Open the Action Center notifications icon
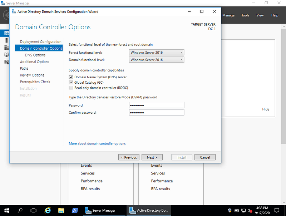Image resolution: width=286 pixels, height=216 pixels. [x=277, y=211]
